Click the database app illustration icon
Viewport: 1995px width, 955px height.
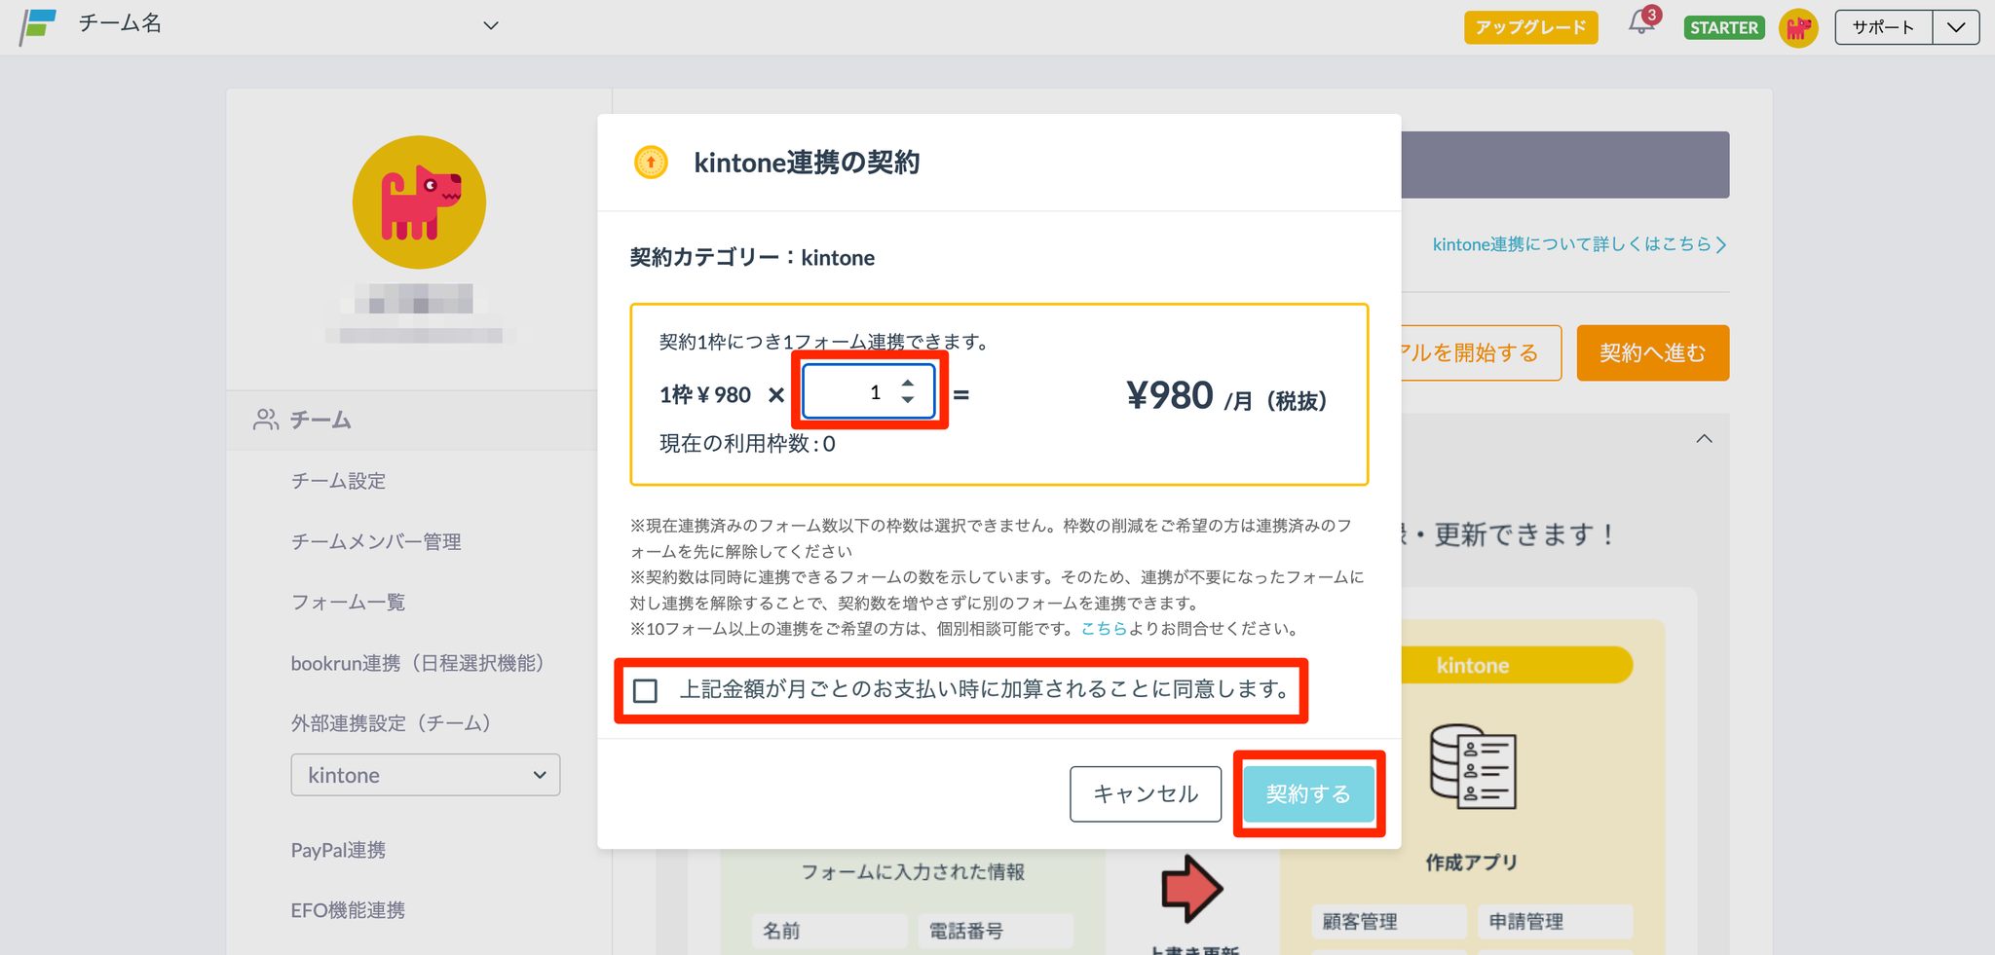1472,767
